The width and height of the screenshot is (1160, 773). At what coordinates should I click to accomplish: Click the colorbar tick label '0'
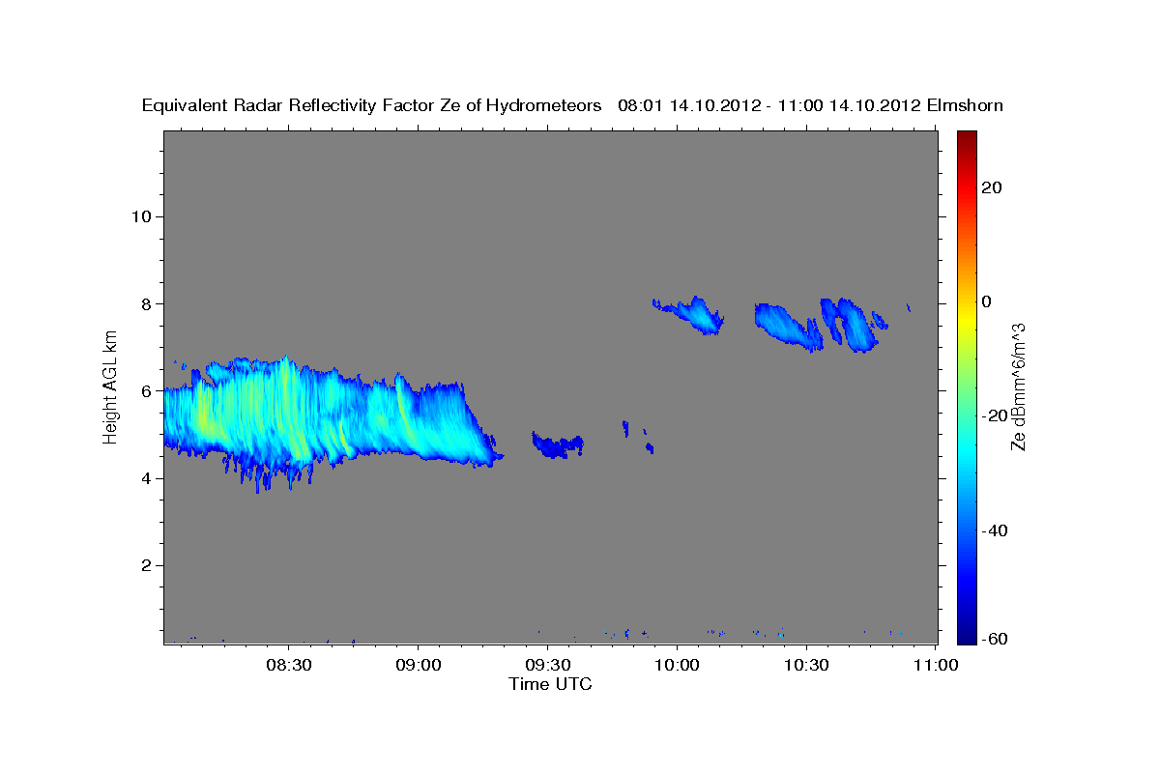pyautogui.click(x=988, y=301)
